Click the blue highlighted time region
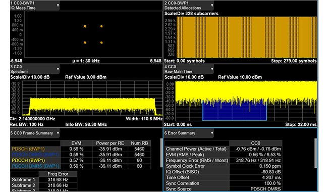The height and width of the screenshot is (192, 328). point(234,110)
